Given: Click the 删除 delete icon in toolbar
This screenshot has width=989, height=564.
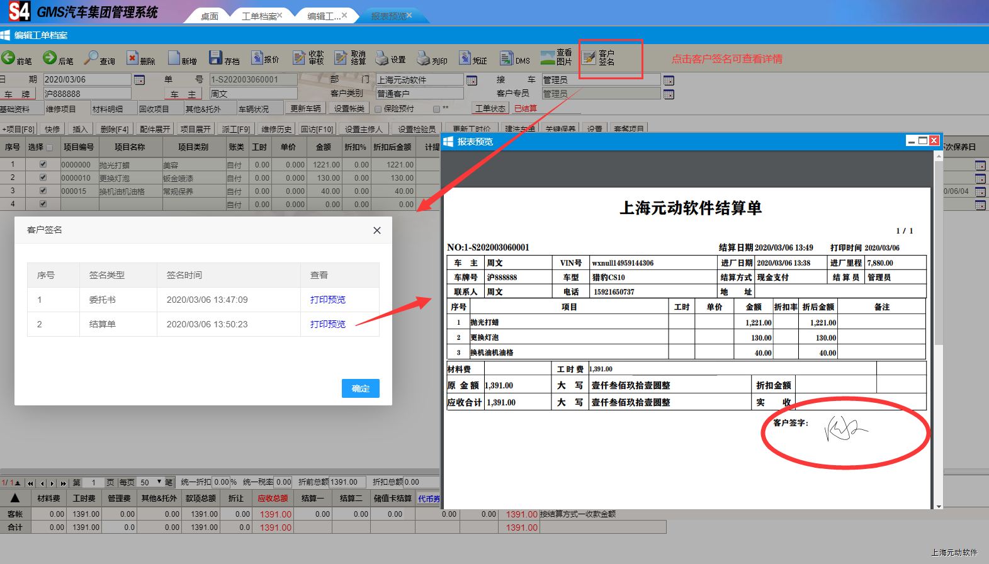Looking at the screenshot, I should [132, 59].
